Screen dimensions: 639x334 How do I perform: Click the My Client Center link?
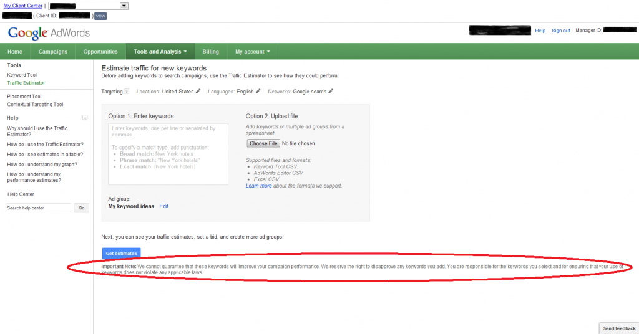23,6
